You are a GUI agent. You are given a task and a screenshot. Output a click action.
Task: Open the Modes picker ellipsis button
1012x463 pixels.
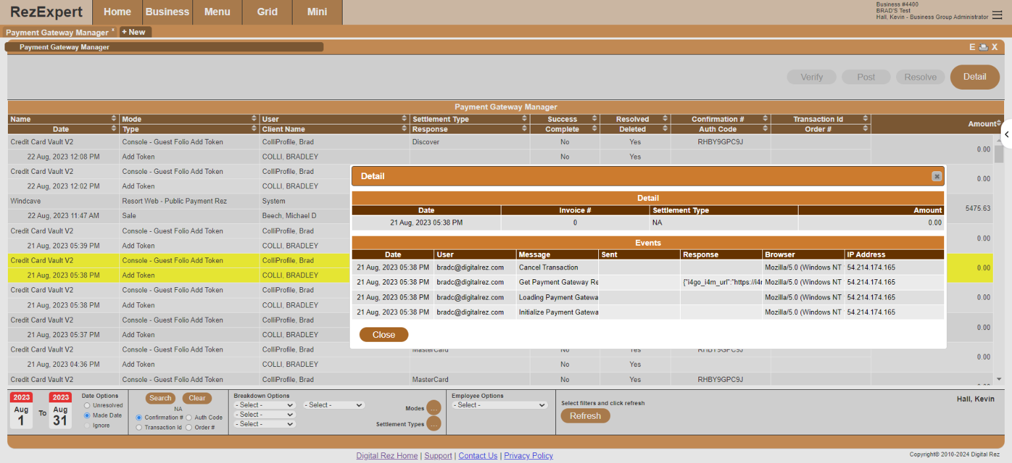pos(434,408)
